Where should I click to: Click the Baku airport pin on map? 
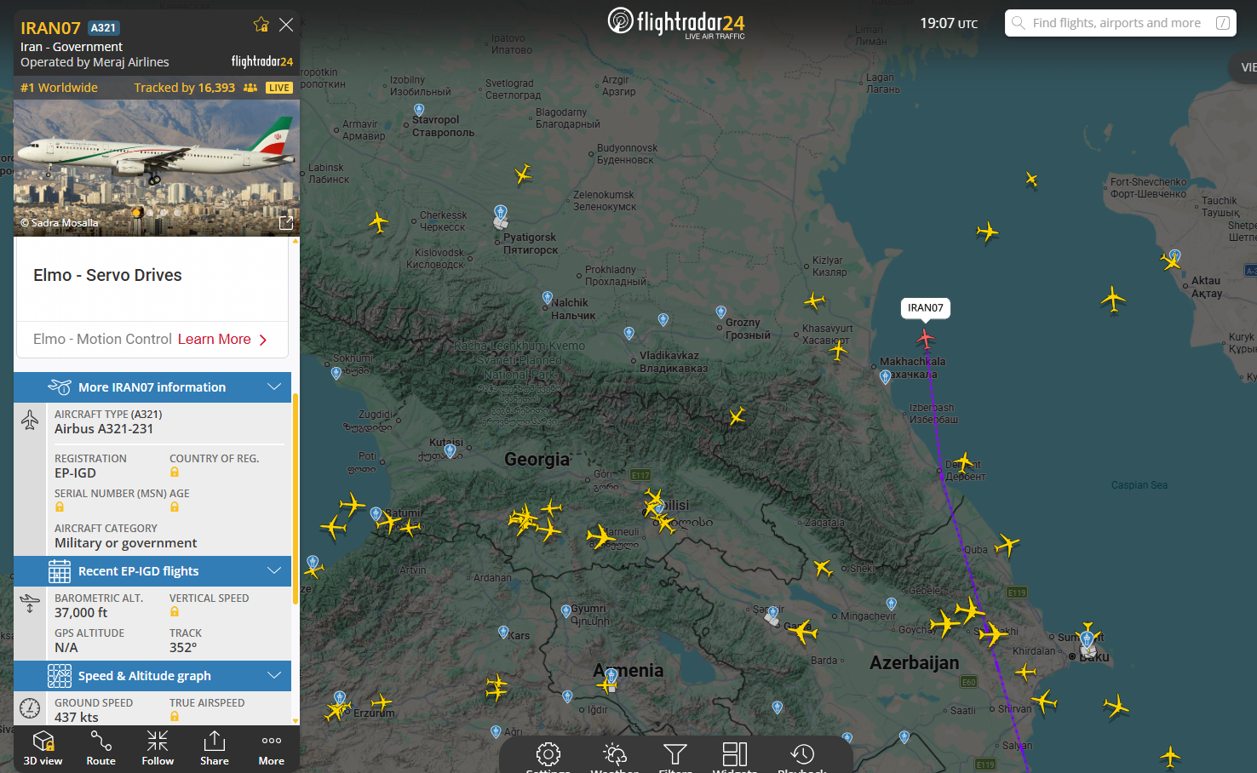pyautogui.click(x=1087, y=640)
